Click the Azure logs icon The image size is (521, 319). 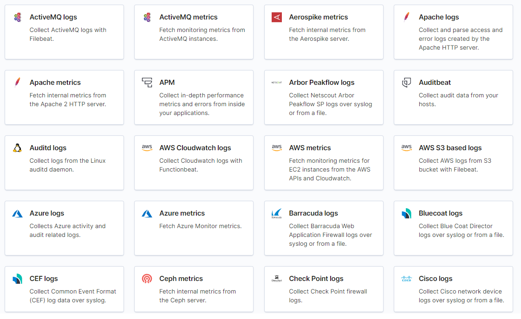(x=18, y=214)
